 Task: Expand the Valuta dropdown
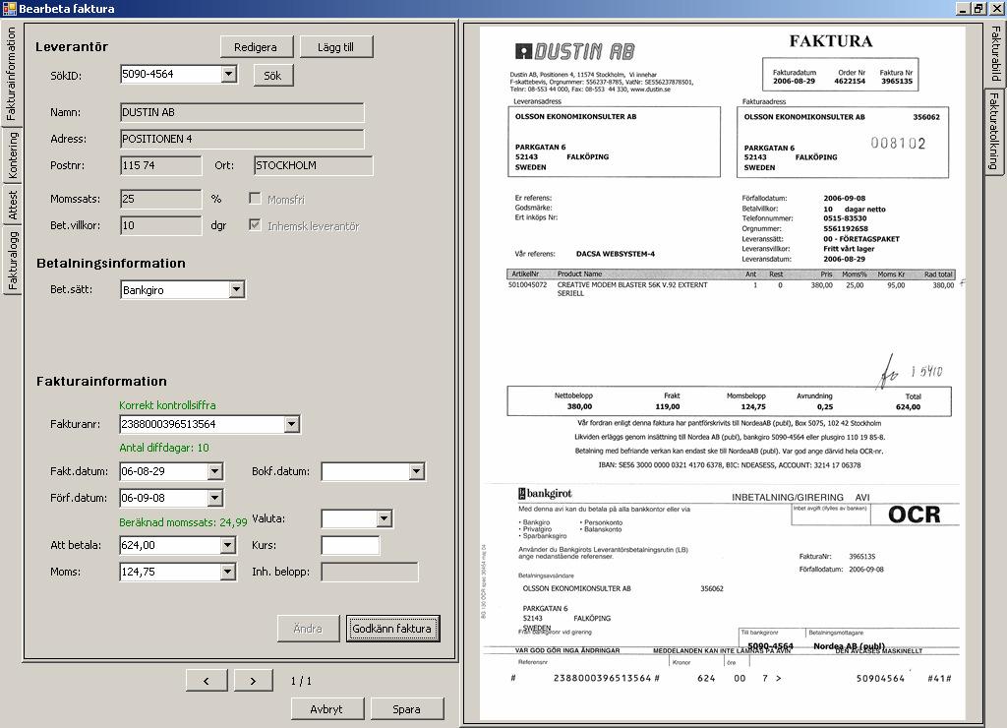(x=385, y=518)
